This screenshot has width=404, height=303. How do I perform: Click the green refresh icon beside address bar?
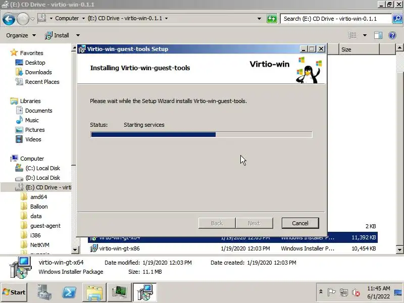pos(272,19)
